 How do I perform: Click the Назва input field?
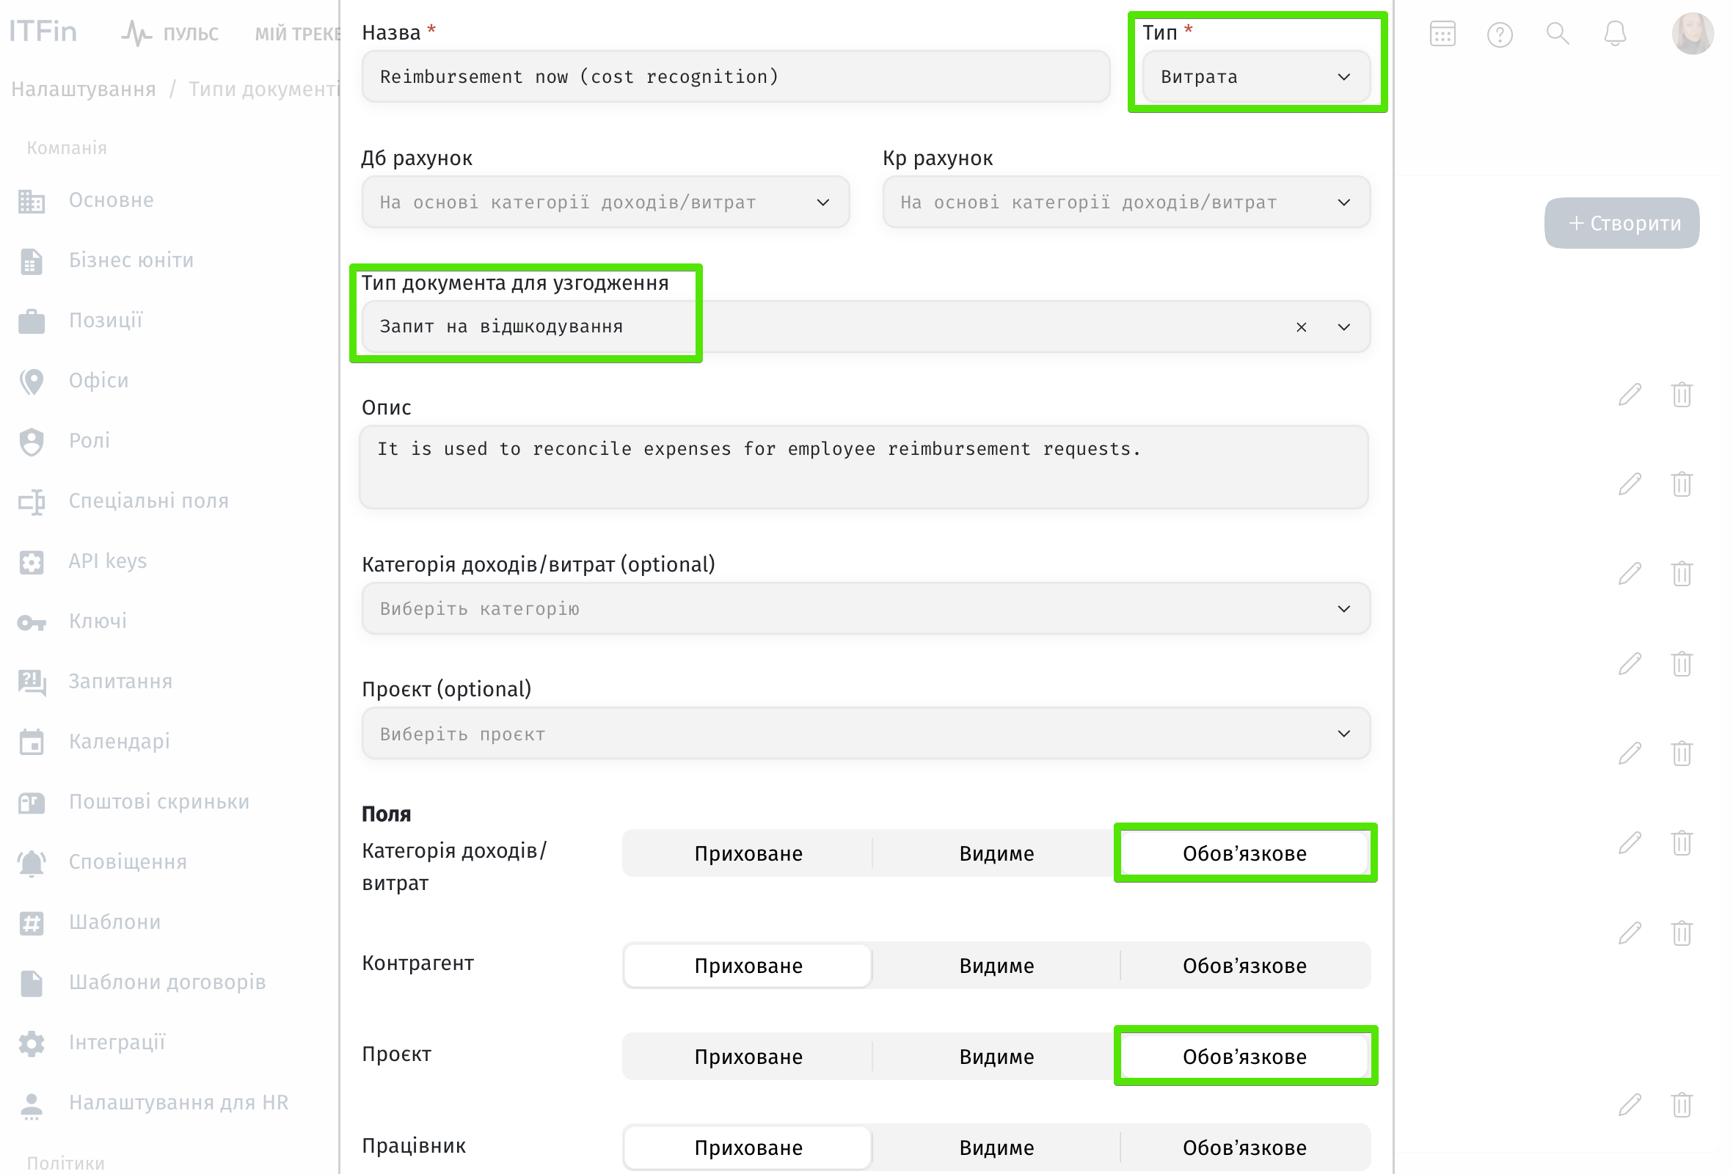(735, 76)
